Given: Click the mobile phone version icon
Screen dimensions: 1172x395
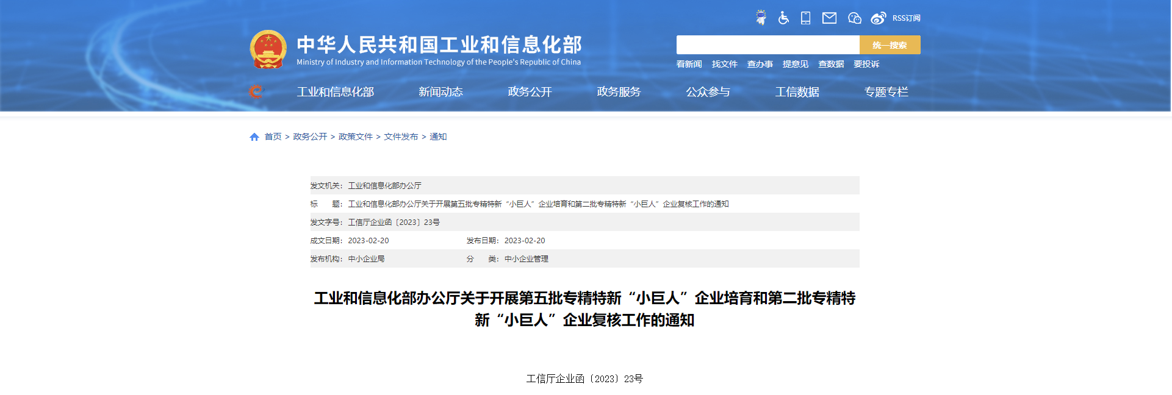Looking at the screenshot, I should (806, 18).
